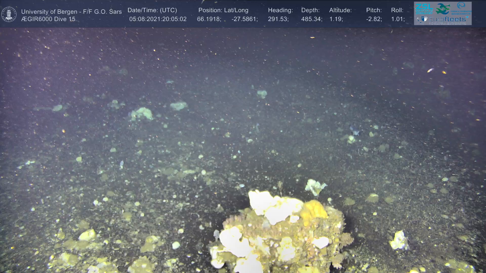The width and height of the screenshot is (486, 273).
Task: Click the longitude value -27.5861
Action: pos(244,19)
